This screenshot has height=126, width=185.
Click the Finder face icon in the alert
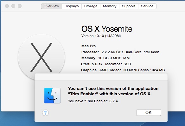click(52, 96)
